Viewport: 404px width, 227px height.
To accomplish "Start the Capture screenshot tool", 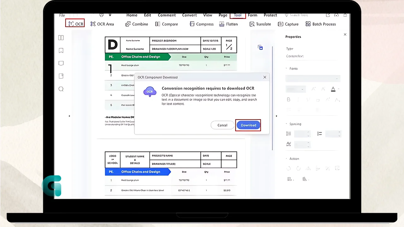I will 288,24.
